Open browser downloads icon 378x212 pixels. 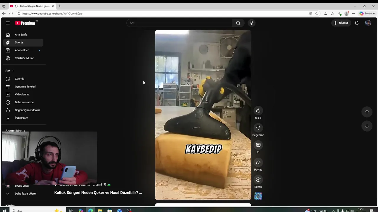click(340, 14)
